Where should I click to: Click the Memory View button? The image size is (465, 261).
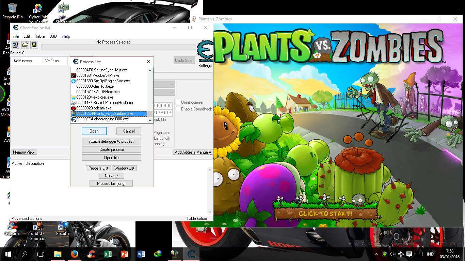click(x=24, y=152)
